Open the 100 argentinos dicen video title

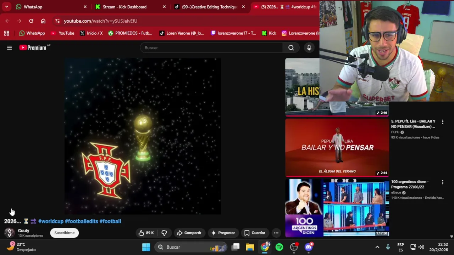pyautogui.click(x=410, y=184)
